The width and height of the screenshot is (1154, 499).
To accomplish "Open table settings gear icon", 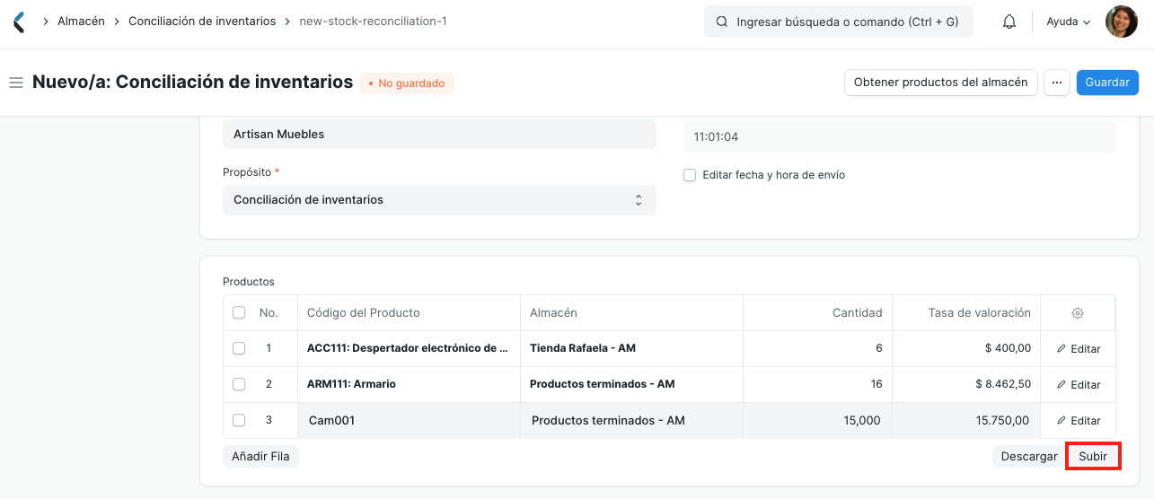I will point(1078,313).
